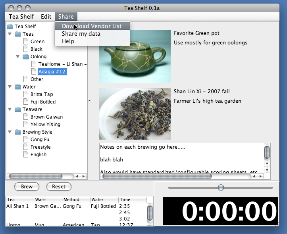Choose Download Vendor List from Share menu
The width and height of the screenshot is (287, 234).
pyautogui.click(x=92, y=26)
